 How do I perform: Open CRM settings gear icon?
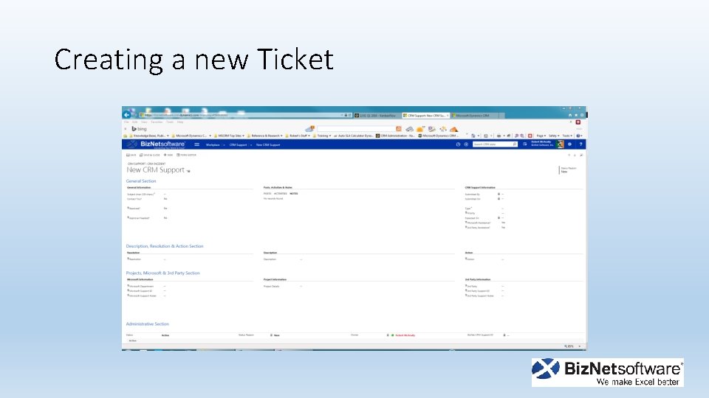tap(569, 144)
